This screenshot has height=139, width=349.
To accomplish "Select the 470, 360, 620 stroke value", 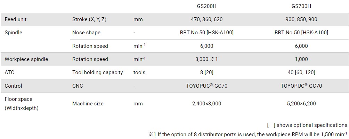I will [206, 19].
